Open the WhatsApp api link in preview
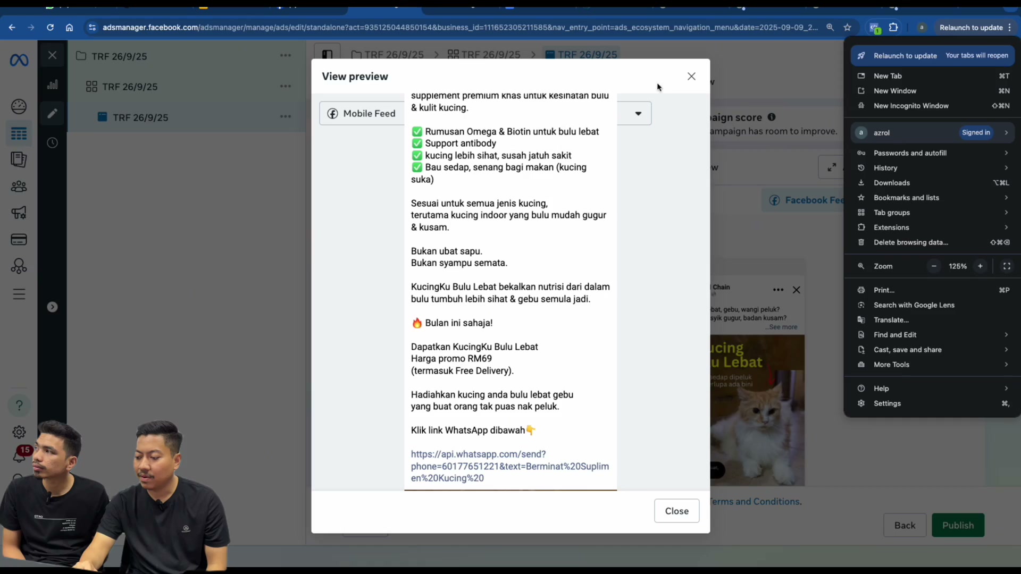This screenshot has width=1021, height=574. point(509,466)
